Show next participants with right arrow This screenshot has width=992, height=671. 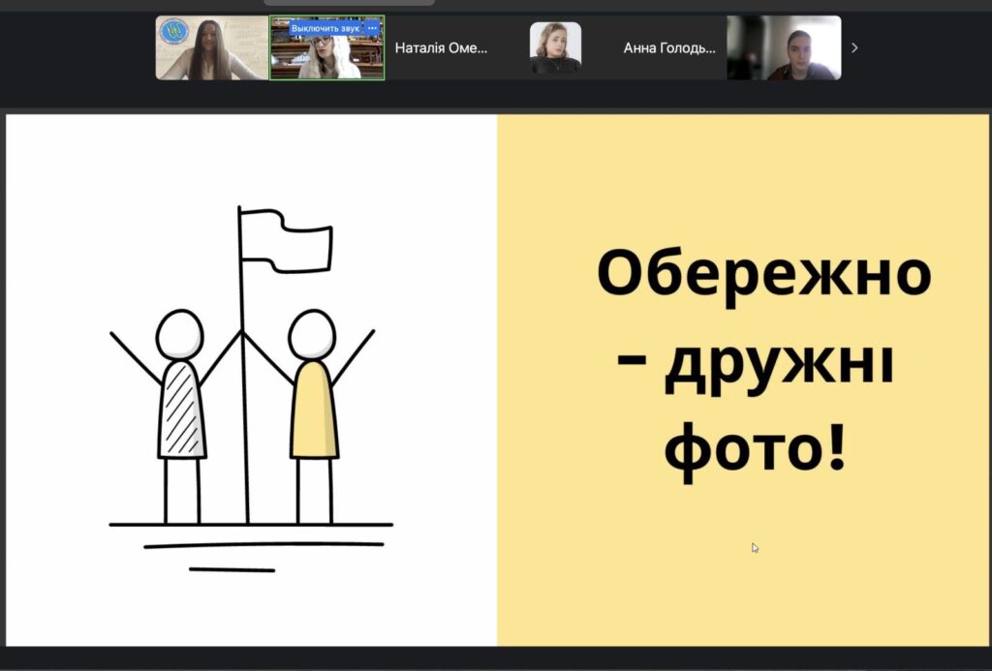click(x=853, y=47)
